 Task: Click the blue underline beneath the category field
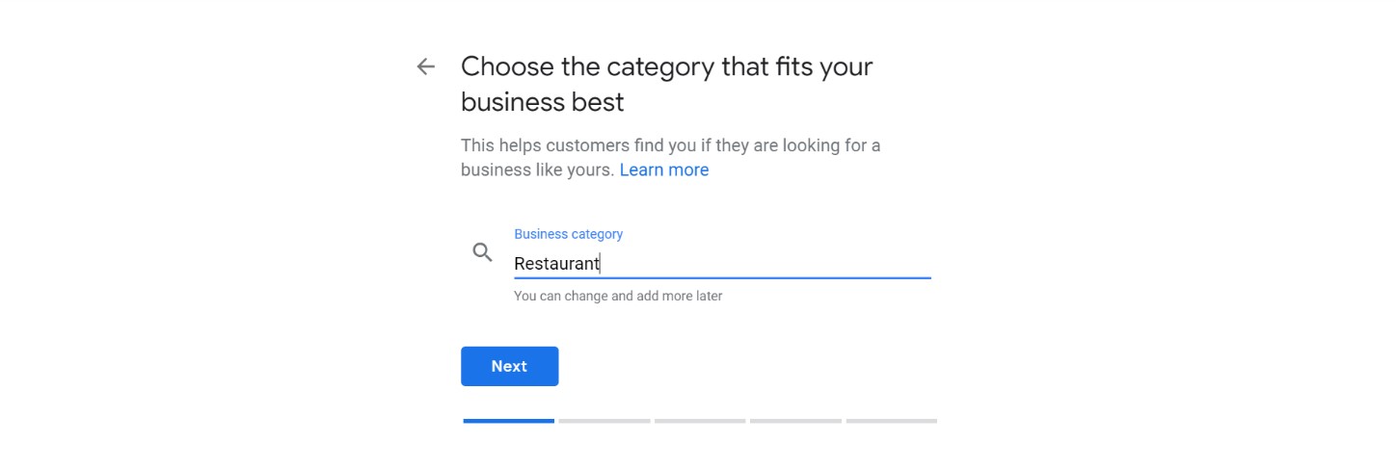[x=722, y=277]
